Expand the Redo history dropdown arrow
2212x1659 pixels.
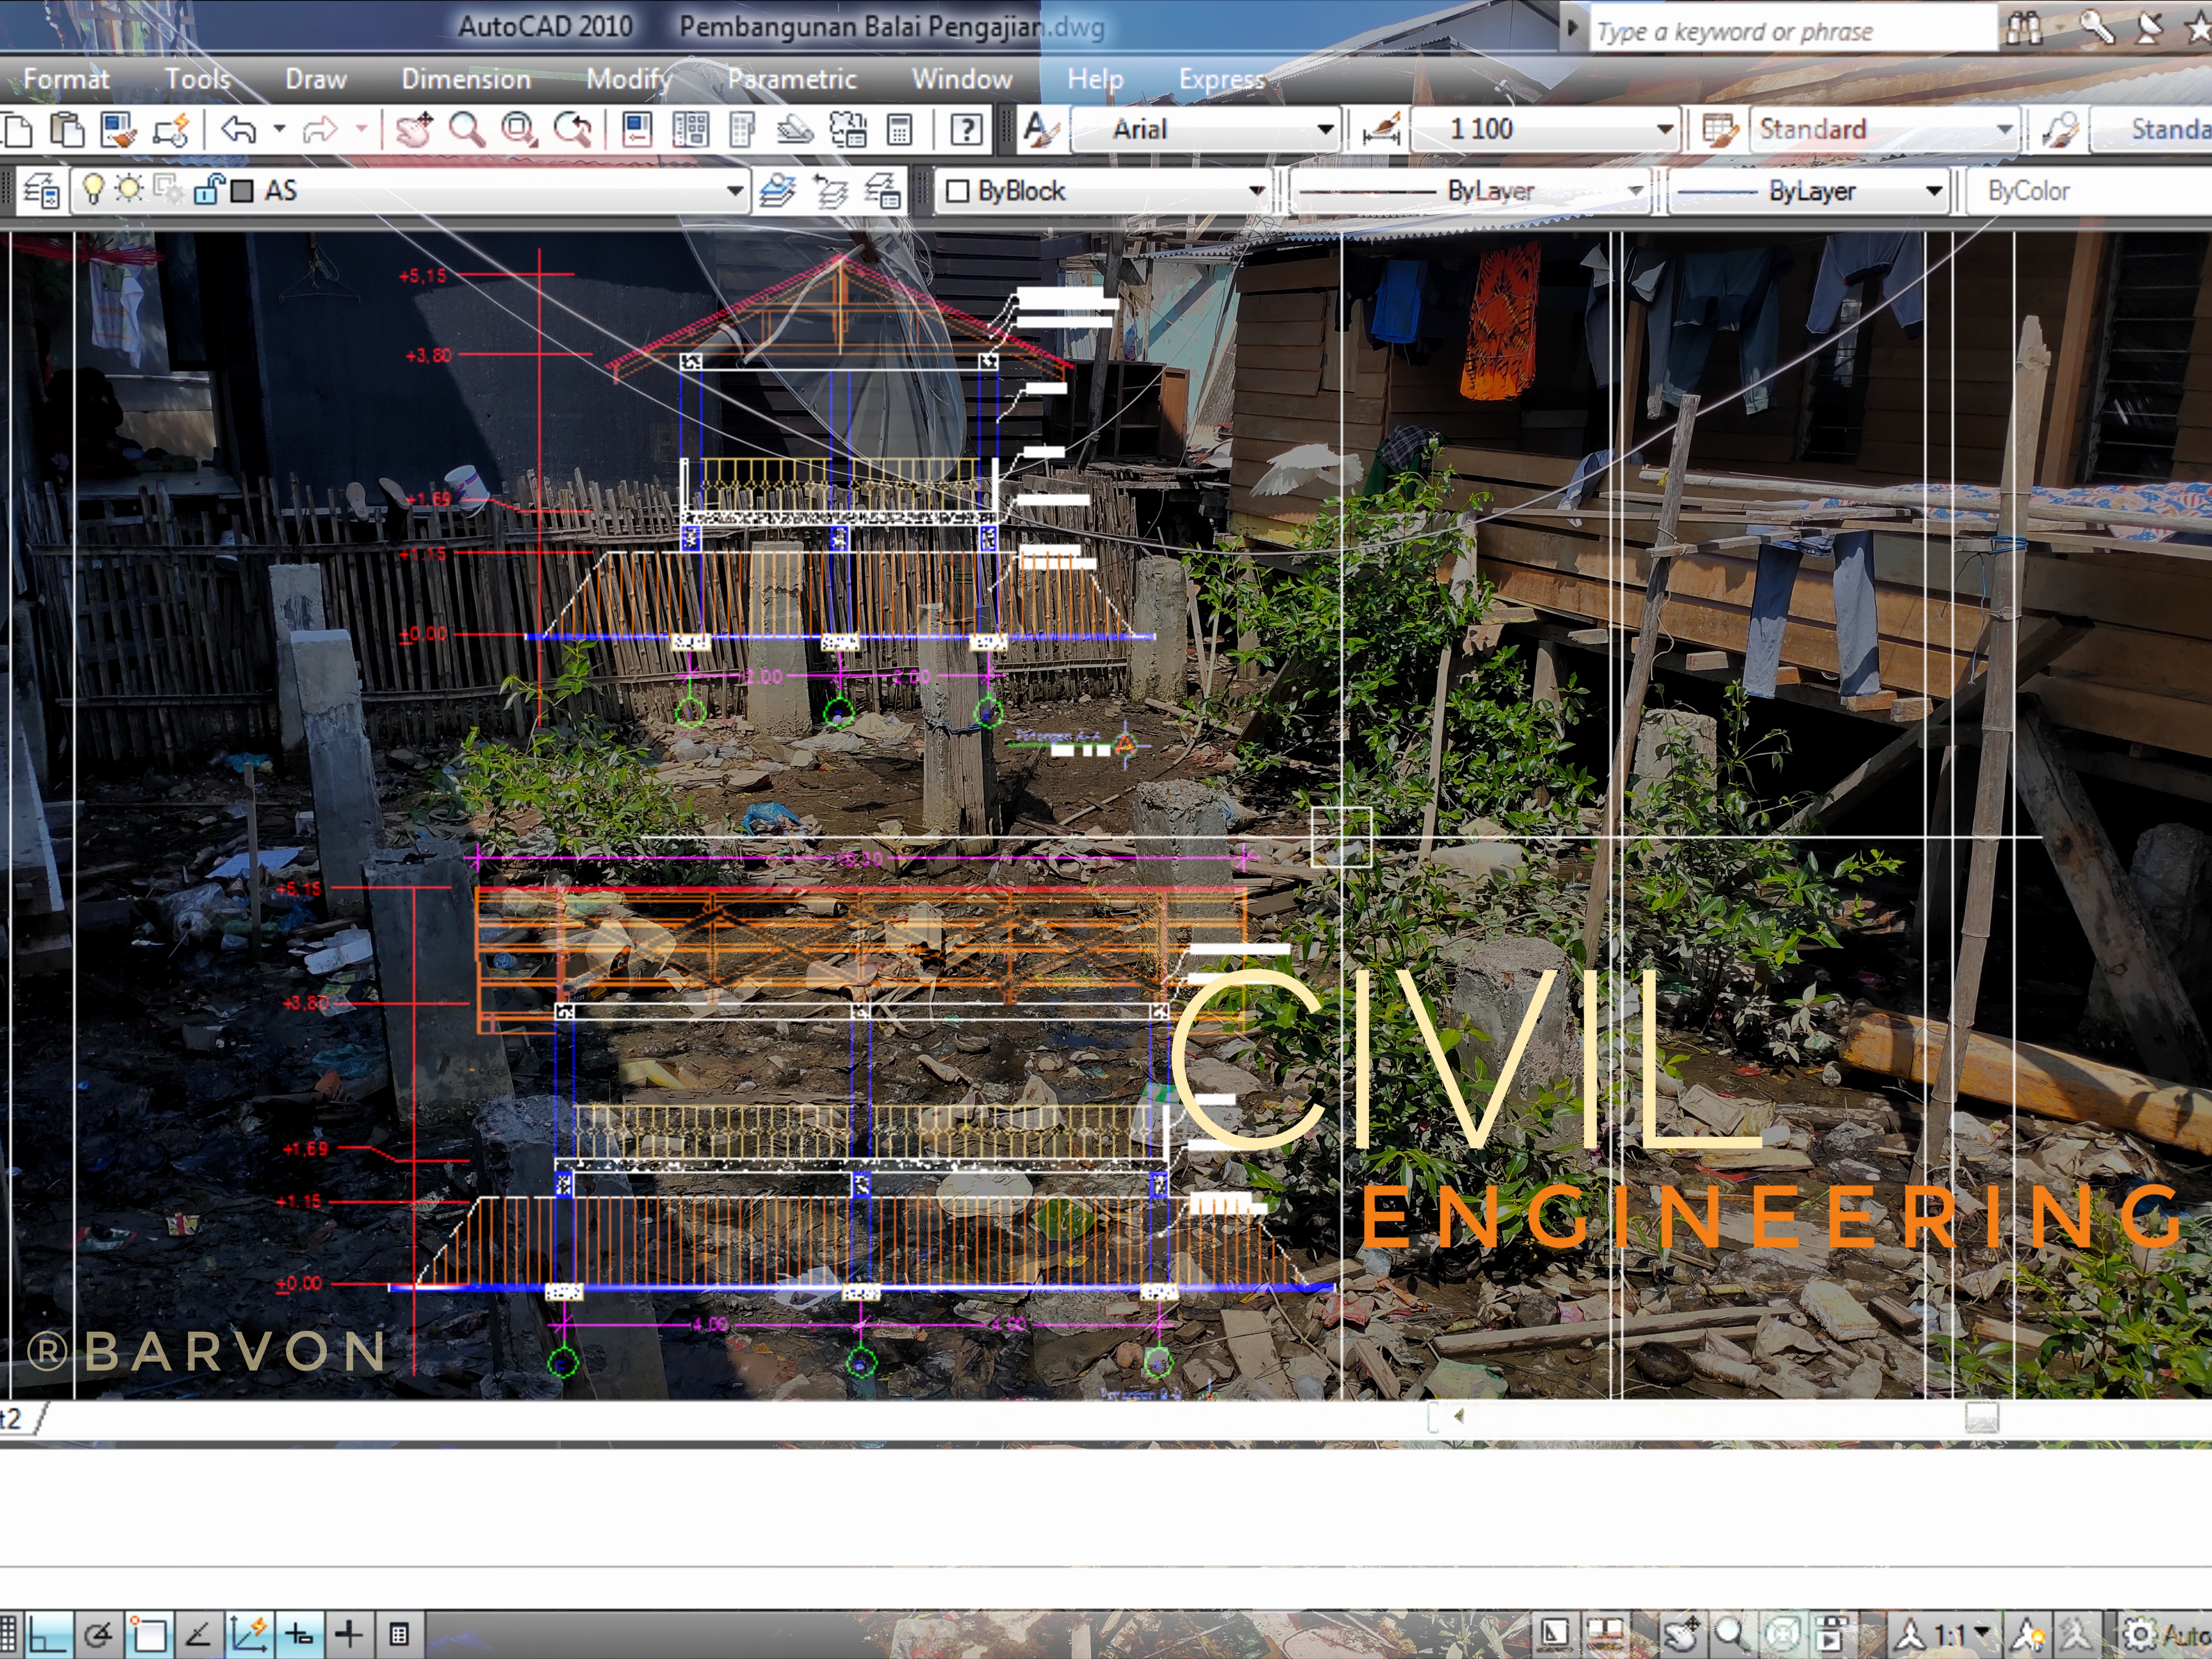coord(361,129)
